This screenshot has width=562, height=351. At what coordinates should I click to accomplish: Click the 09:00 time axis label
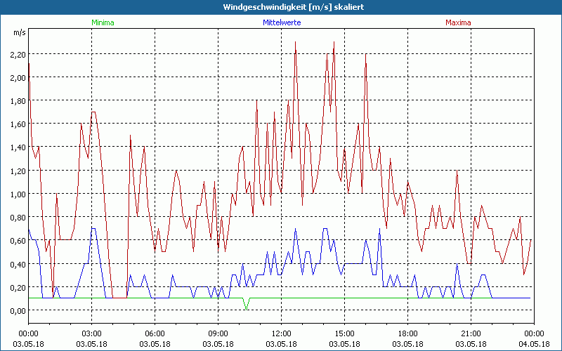(218, 333)
